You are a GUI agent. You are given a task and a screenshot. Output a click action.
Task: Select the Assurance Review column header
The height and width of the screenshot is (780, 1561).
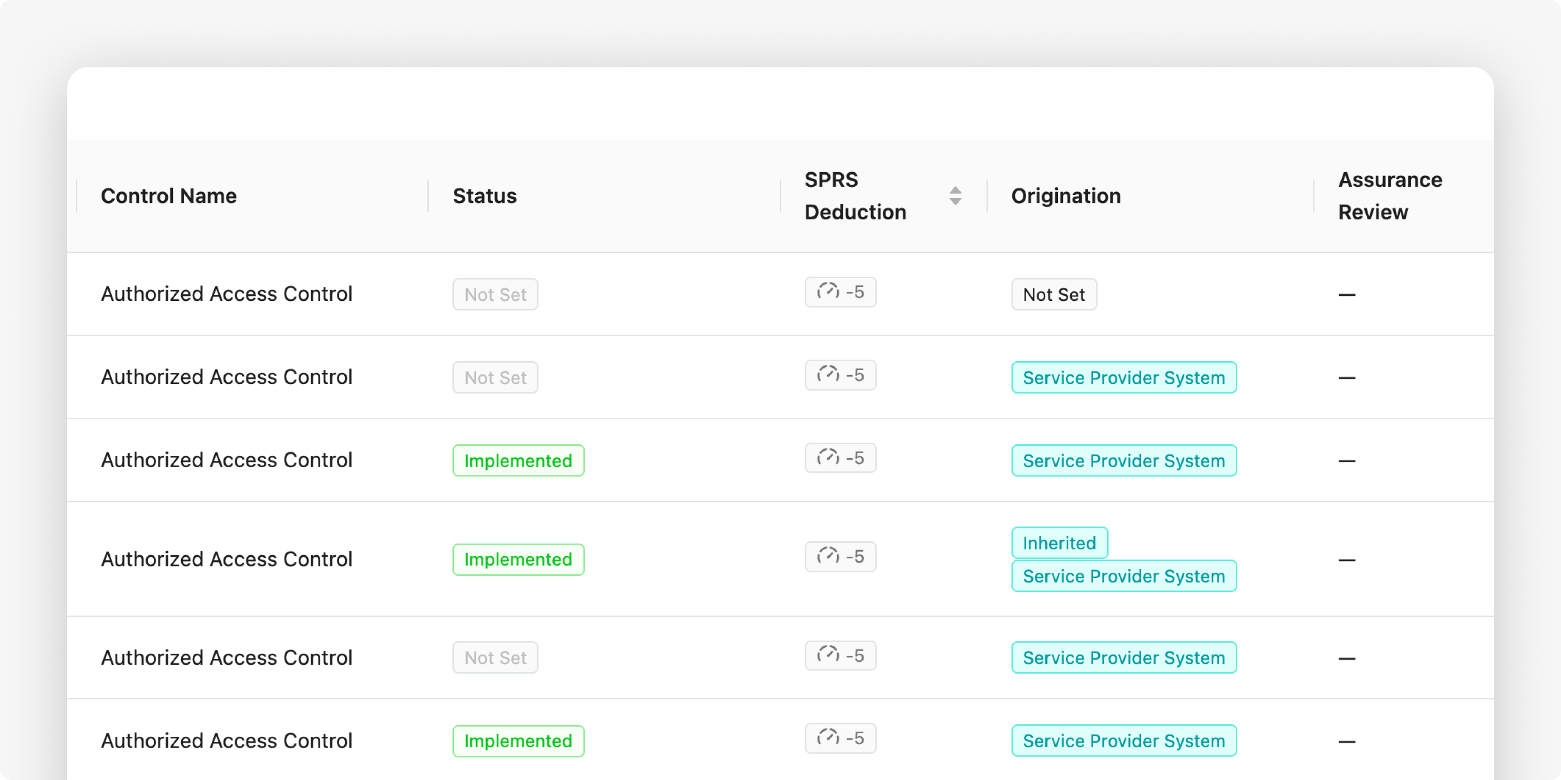click(x=1390, y=195)
